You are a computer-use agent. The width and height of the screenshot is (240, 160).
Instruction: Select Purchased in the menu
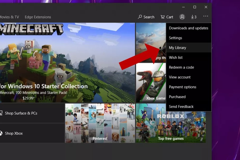tap(189, 97)
